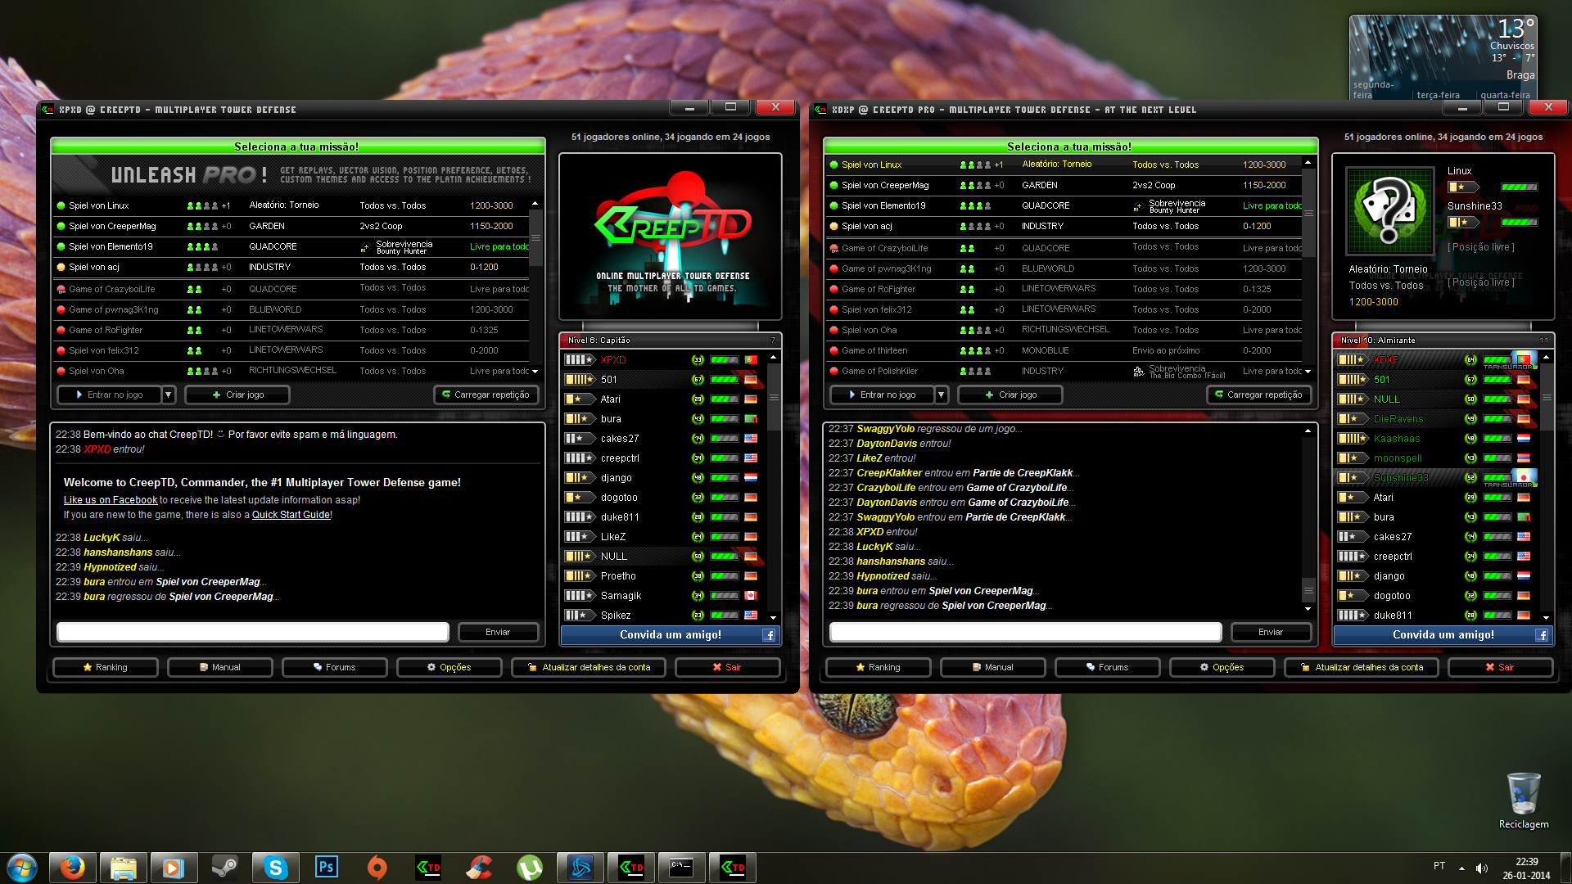Open dropdown arrow beside Entrar no jogo, left window
The image size is (1572, 884).
[x=168, y=395]
